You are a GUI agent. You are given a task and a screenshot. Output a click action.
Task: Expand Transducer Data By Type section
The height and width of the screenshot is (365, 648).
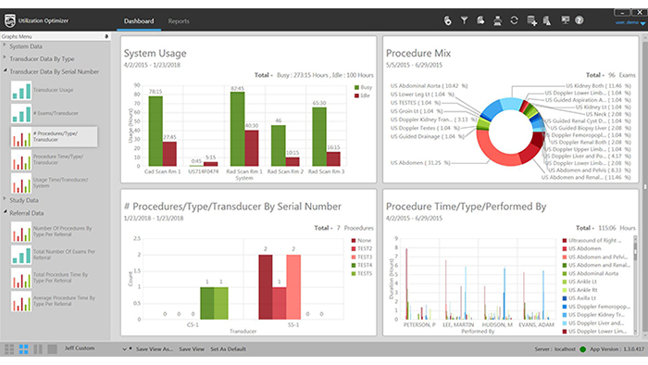(x=5, y=57)
